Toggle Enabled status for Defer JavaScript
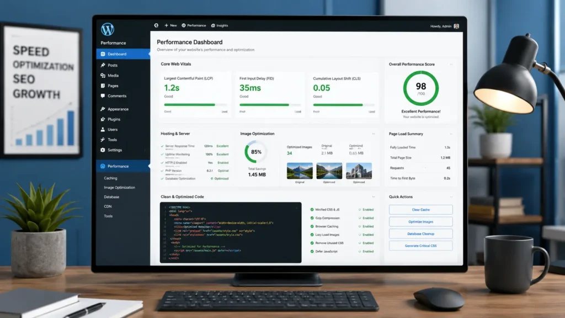The image size is (565, 318). (x=366, y=251)
